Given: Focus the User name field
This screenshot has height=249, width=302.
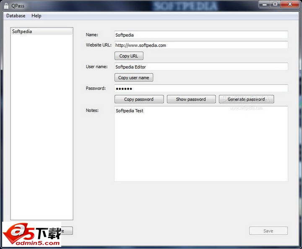Looking at the screenshot, I should (201, 67).
